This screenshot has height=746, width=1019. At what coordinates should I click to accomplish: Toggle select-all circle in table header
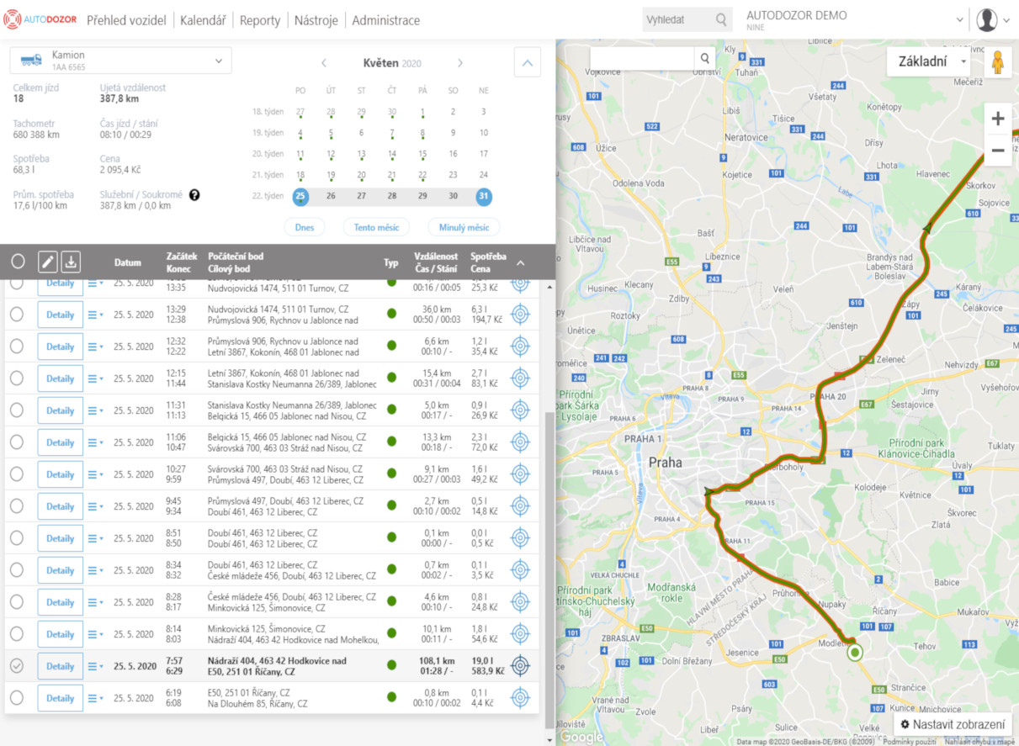[18, 262]
